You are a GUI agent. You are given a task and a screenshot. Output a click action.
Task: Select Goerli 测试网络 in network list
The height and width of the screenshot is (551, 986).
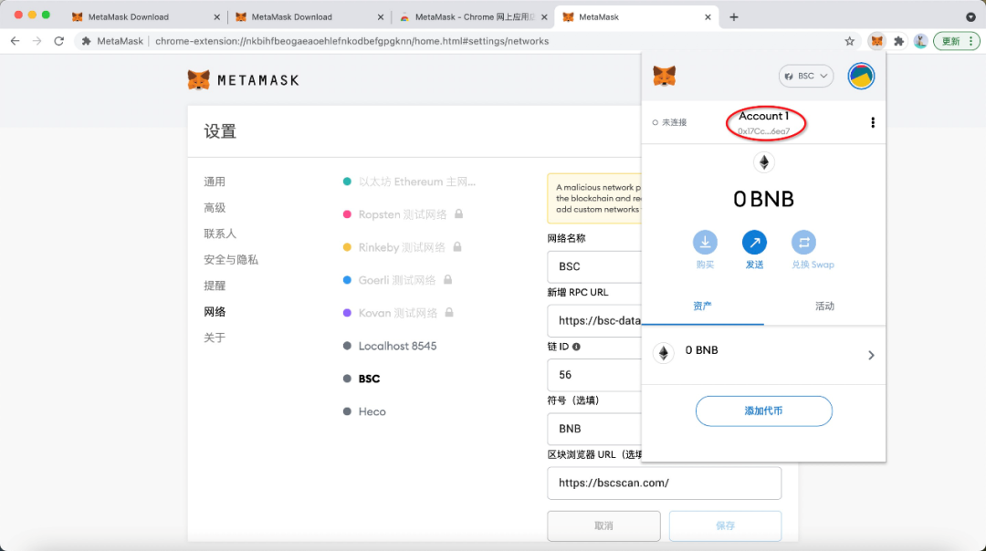(397, 279)
